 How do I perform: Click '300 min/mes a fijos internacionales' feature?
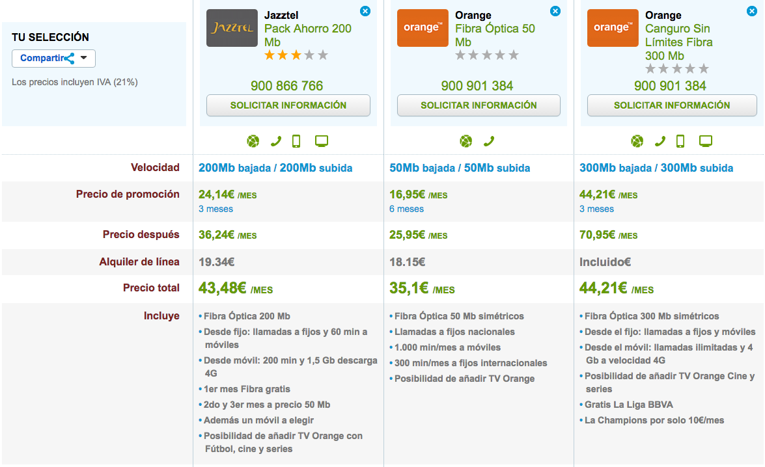(471, 363)
